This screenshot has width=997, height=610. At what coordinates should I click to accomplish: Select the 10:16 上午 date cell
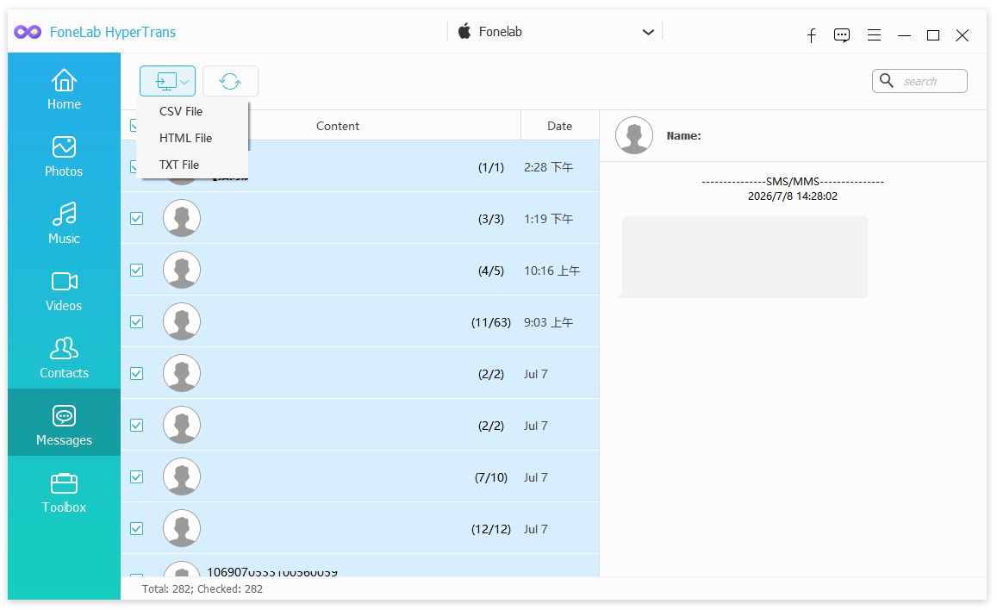(551, 271)
